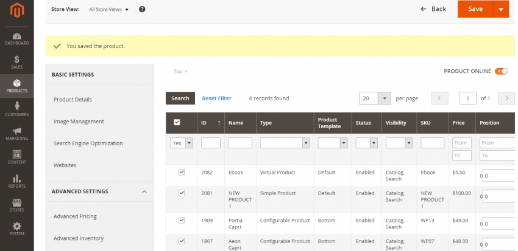Go to previous page arrow
The height and width of the screenshot is (251, 518).
(x=440, y=98)
